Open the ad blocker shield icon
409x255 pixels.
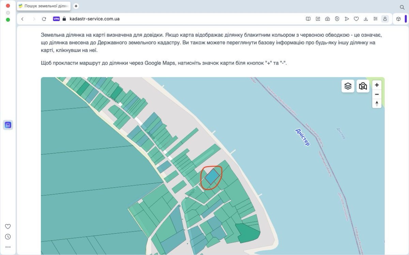pyautogui.click(x=337, y=19)
